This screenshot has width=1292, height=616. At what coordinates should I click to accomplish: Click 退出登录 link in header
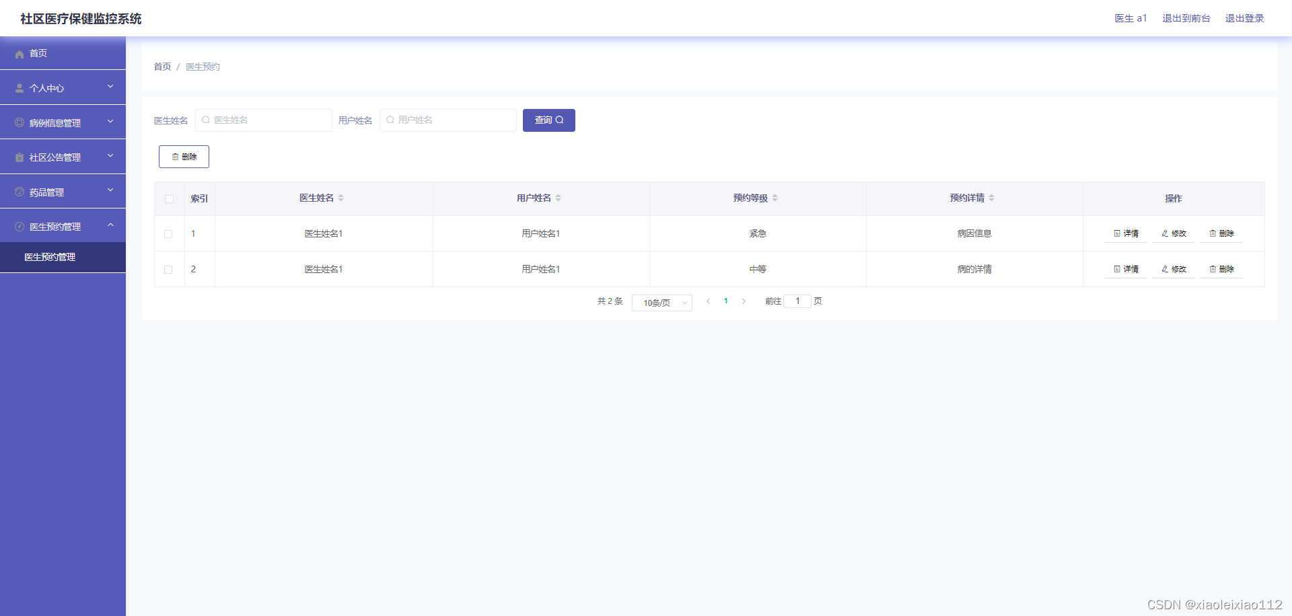[x=1245, y=18]
